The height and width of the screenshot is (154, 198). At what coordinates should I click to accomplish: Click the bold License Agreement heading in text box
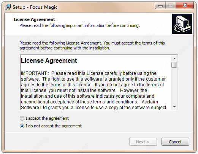pyautogui.click(x=49, y=60)
